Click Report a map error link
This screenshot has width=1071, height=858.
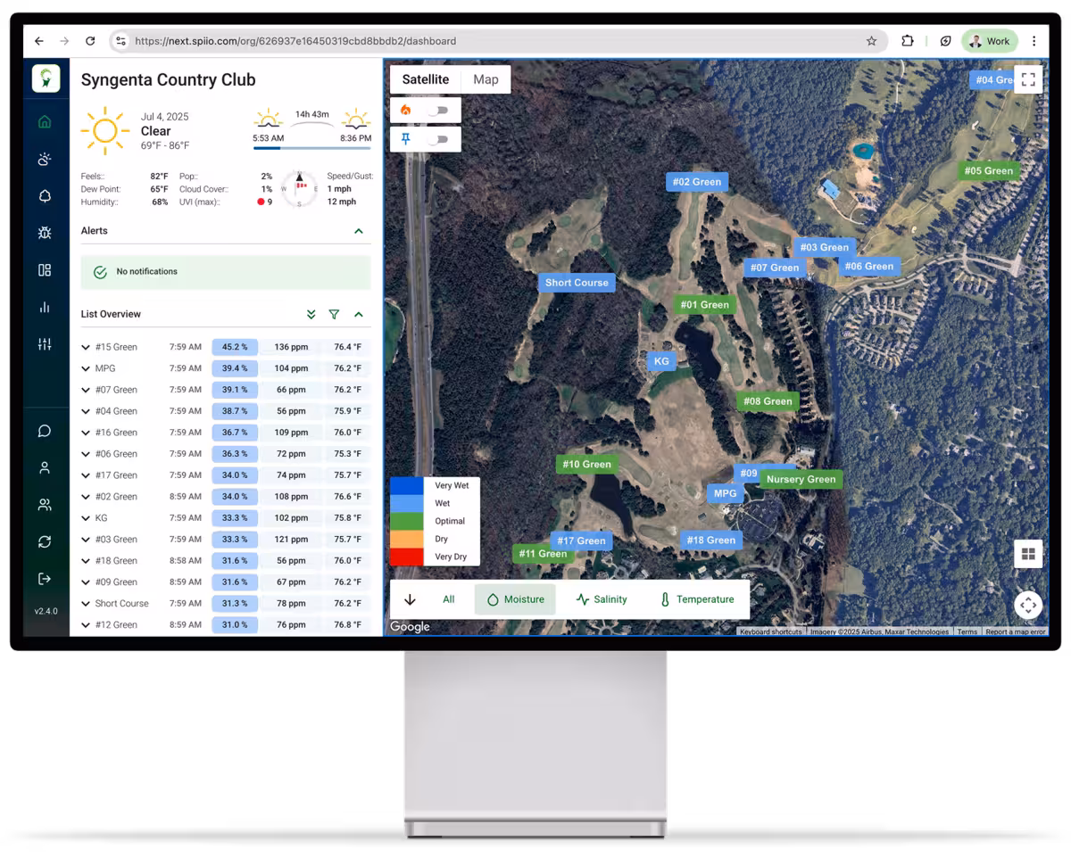pyautogui.click(x=1015, y=631)
